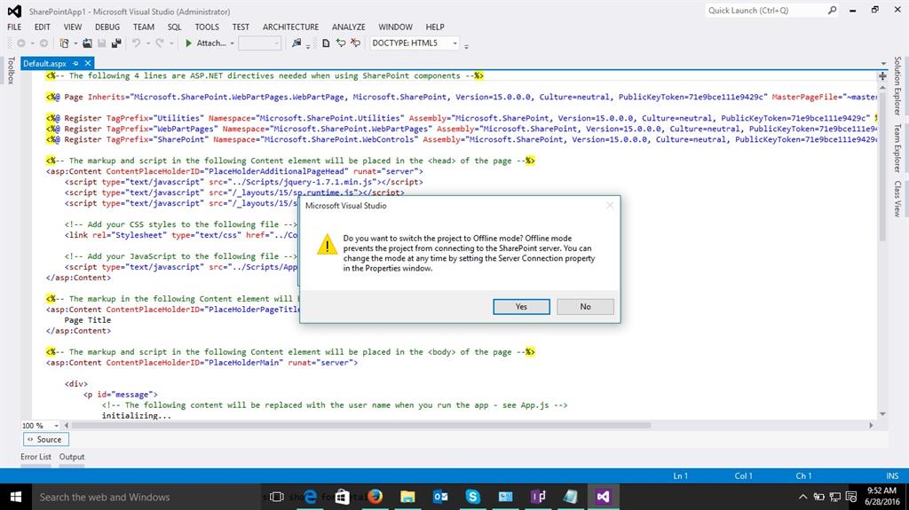Click the editor split-window handle icon
The height and width of the screenshot is (510, 909).
[882, 76]
